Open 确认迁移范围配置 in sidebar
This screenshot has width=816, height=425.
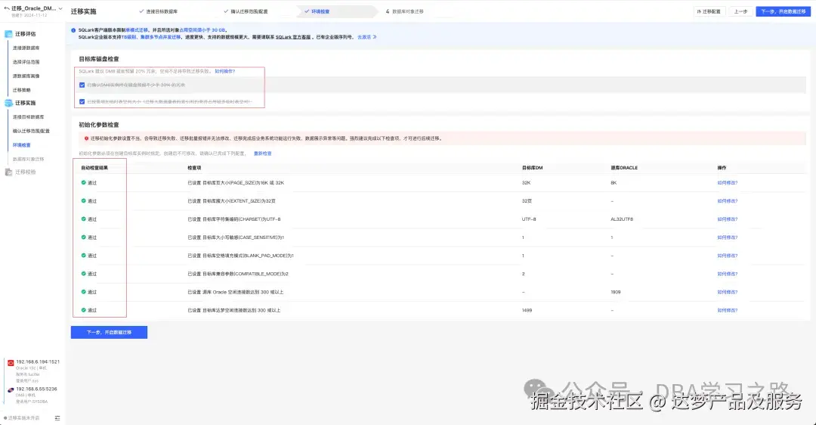pos(31,132)
